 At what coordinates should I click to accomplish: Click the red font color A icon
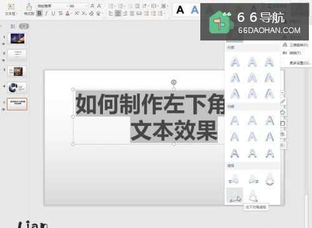pyautogui.click(x=67, y=14)
